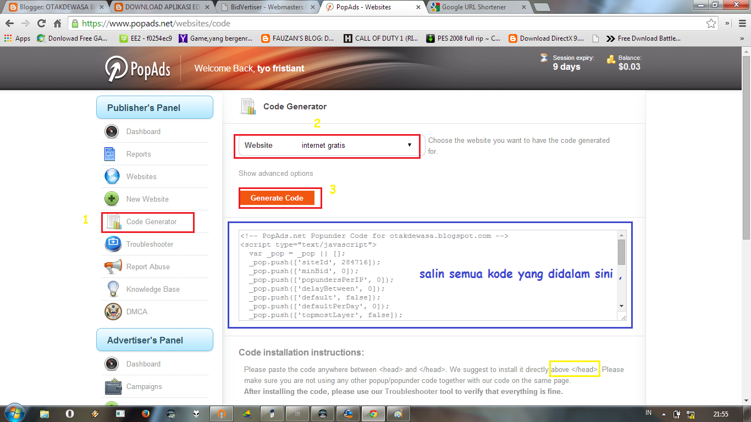Click the balance coin icon
This screenshot has height=422, width=751.
(x=612, y=58)
